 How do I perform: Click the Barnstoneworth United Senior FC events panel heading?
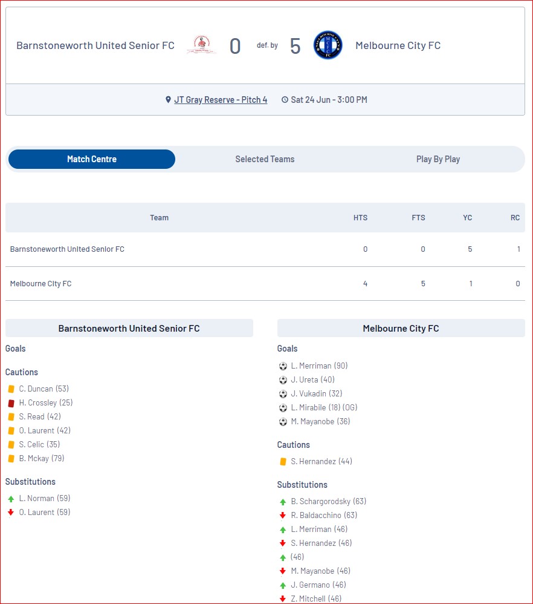point(129,328)
